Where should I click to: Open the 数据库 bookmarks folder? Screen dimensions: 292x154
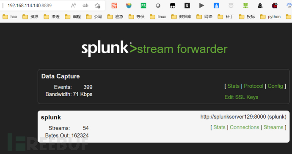pos(181,17)
